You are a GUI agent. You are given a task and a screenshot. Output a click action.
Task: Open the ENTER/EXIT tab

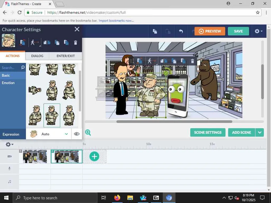coord(66,56)
